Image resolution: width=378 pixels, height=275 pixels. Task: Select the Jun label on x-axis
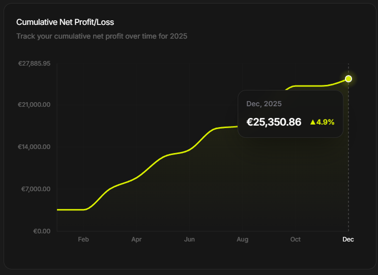pyautogui.click(x=189, y=239)
